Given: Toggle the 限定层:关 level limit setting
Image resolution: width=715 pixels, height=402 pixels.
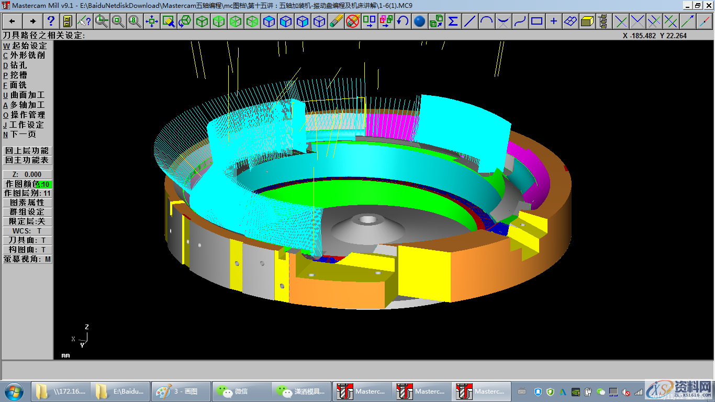Looking at the screenshot, I should pos(27,221).
